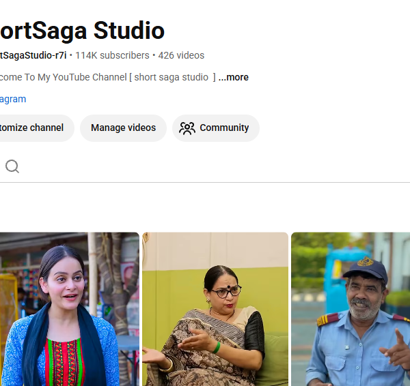Image resolution: width=410 pixels, height=386 pixels.
Task: Click the SagaStudio-r7i channel handle
Action: (x=33, y=56)
